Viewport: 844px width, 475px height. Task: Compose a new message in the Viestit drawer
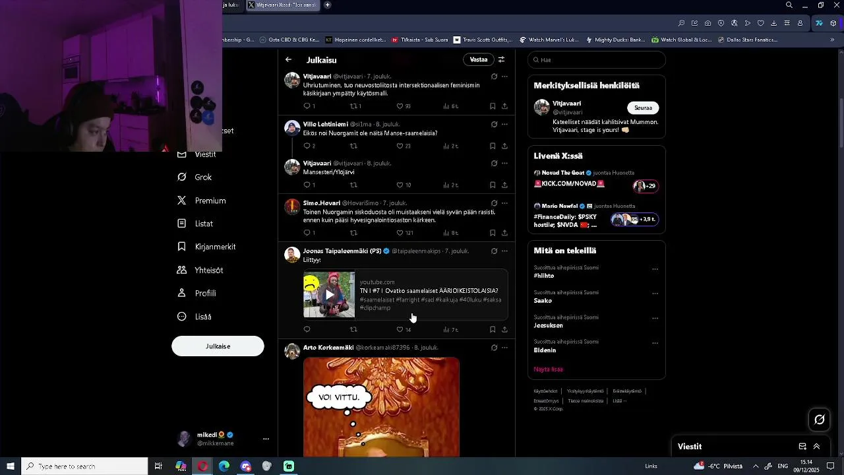point(802,447)
